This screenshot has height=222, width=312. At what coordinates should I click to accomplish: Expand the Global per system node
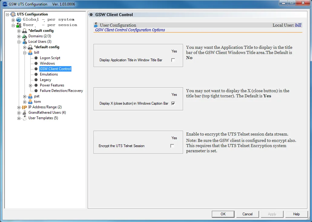click(x=13, y=20)
